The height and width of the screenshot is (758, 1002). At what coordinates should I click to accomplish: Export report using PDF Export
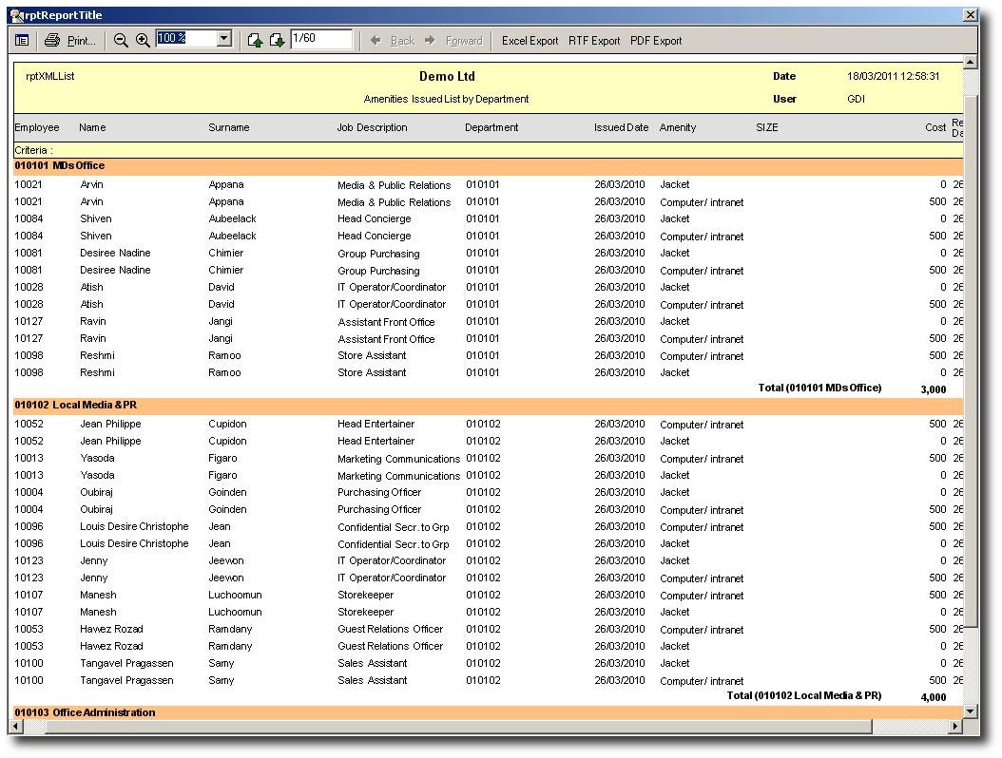click(x=656, y=41)
